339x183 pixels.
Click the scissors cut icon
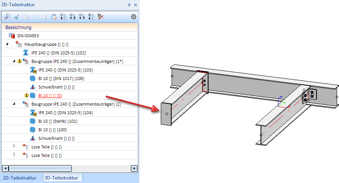(17, 17)
